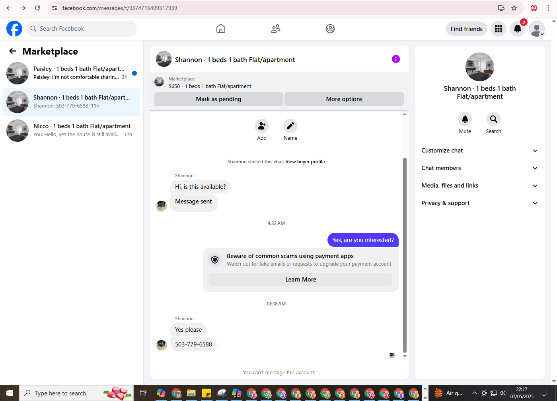Open the account profile avatar menu
This screenshot has width=557, height=401.
click(537, 29)
